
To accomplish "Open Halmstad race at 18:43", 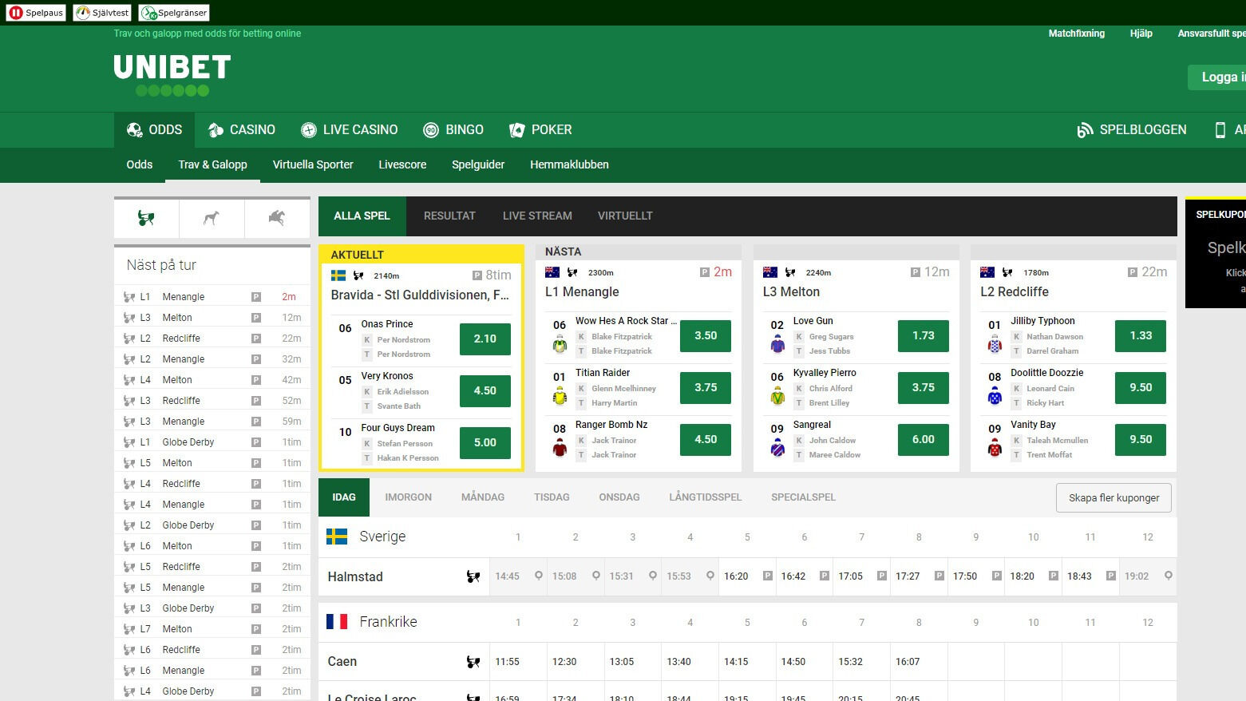I will 1090,576.
